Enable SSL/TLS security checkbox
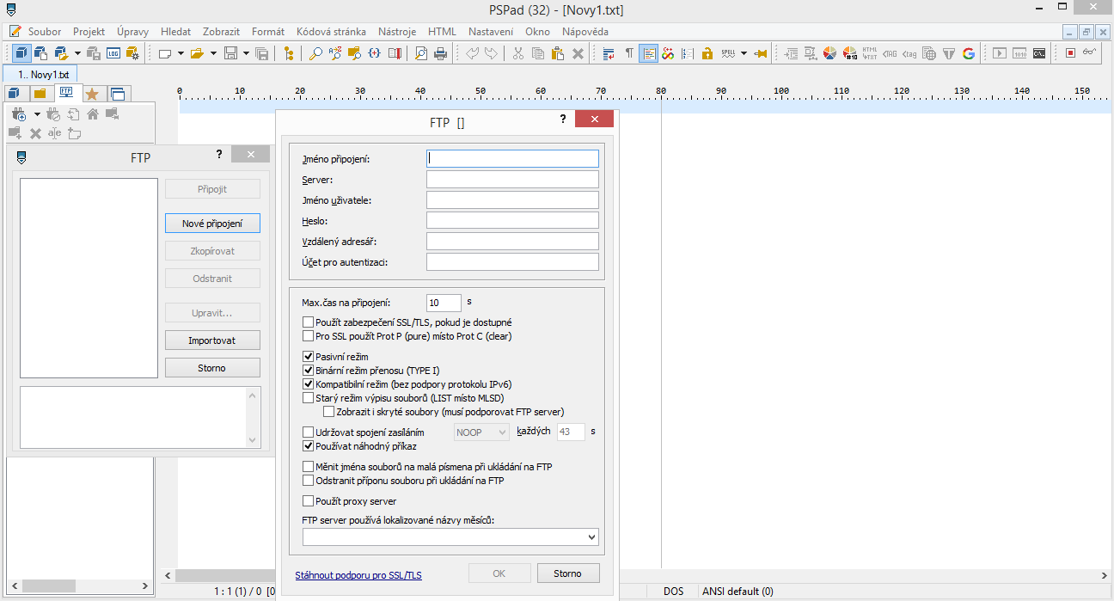Screen dimensions: 1114x601 coord(309,322)
